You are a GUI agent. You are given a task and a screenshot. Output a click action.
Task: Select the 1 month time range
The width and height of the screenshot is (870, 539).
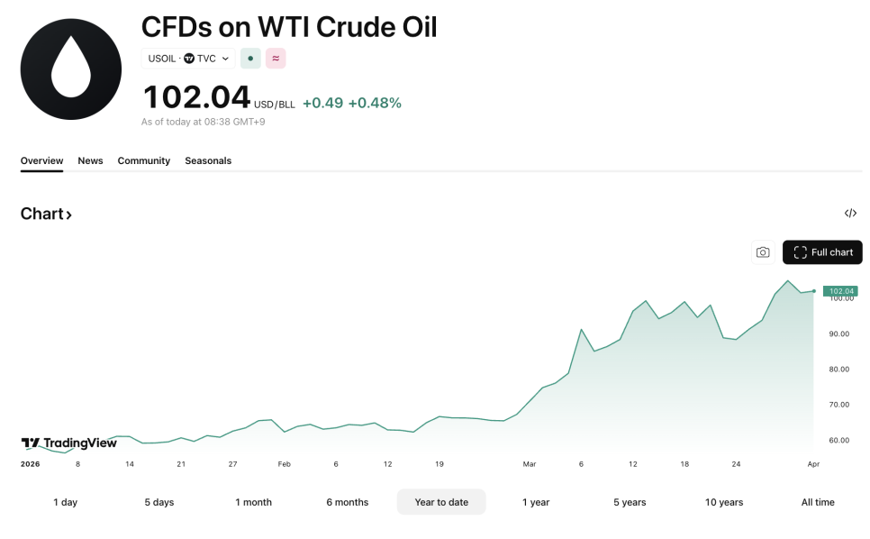click(x=253, y=502)
